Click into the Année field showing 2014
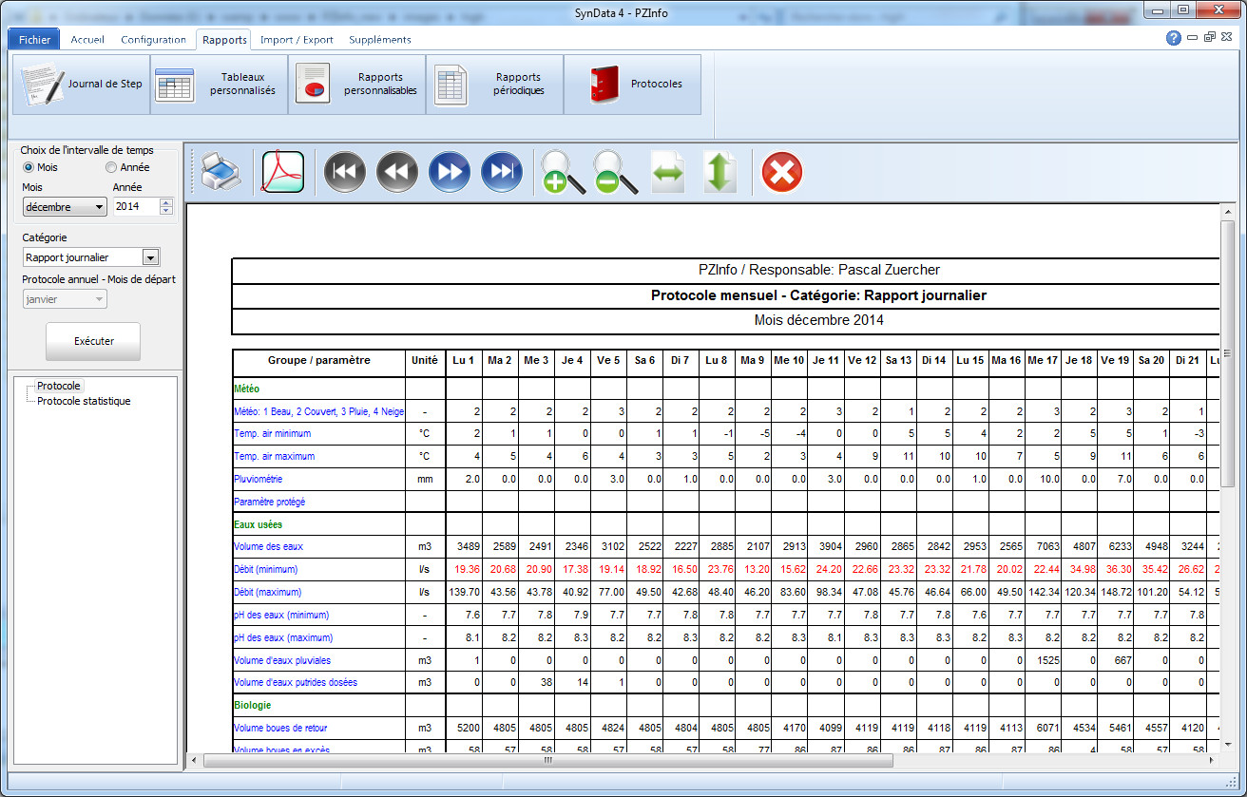This screenshot has width=1247, height=797. click(136, 207)
